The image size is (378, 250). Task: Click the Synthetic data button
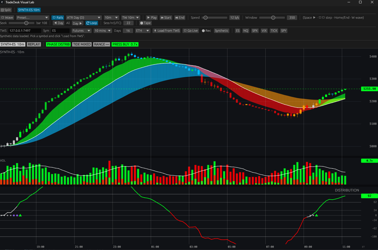pyautogui.click(x=221, y=31)
